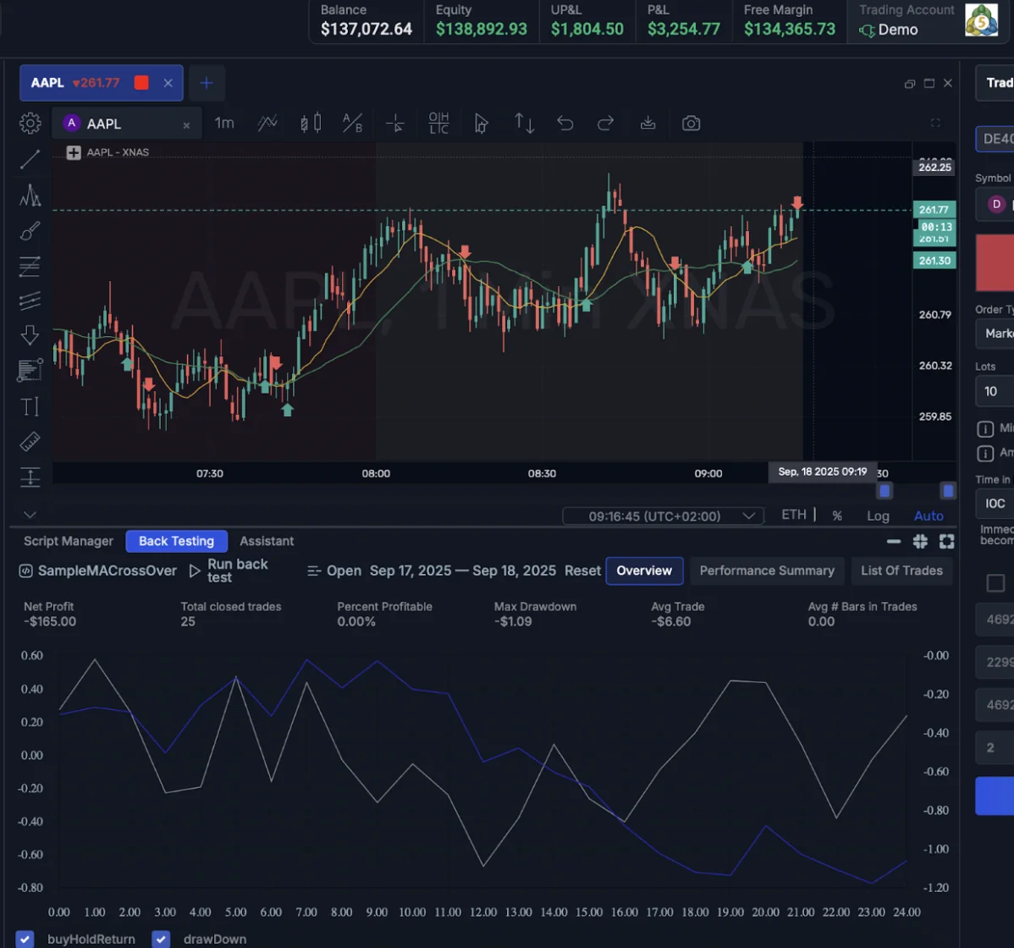Click the camera screenshot icon

pyautogui.click(x=691, y=124)
